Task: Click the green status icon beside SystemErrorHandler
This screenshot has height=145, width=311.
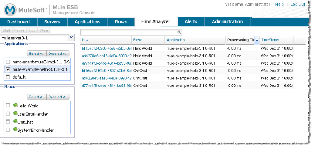Action: 15,129
